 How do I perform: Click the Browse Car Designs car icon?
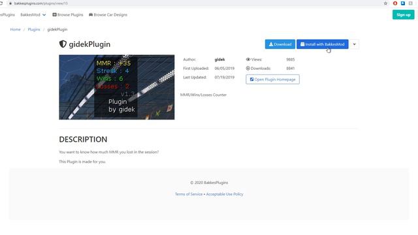[x=91, y=14]
